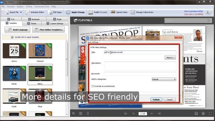215x121 pixels.
Task: Click template list scroll down arrow
Action: click(67, 114)
